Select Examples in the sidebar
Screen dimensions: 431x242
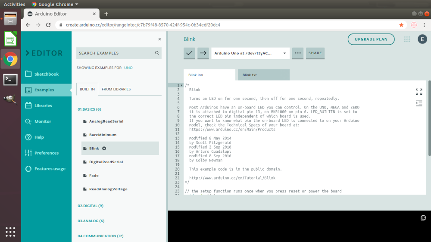[46, 90]
